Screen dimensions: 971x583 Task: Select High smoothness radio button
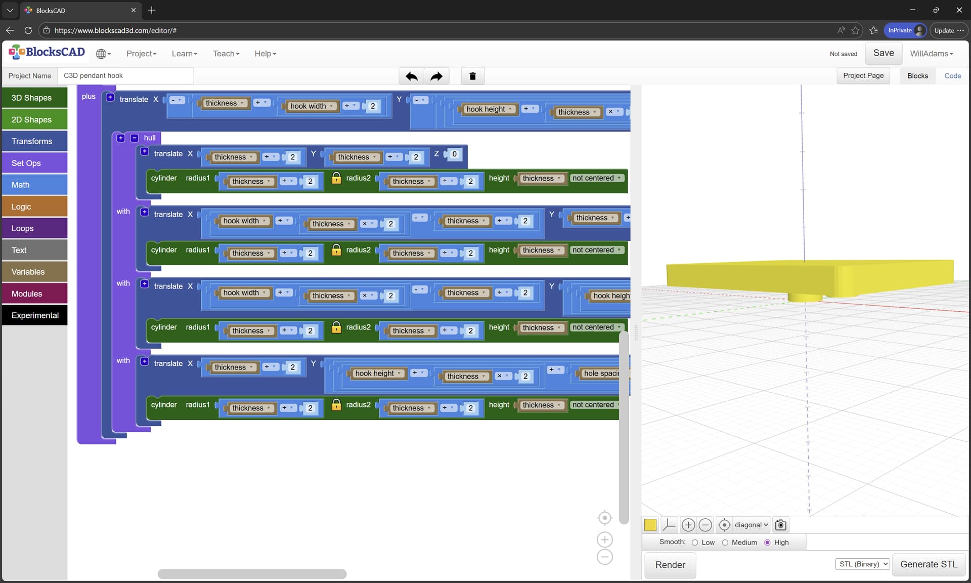767,543
